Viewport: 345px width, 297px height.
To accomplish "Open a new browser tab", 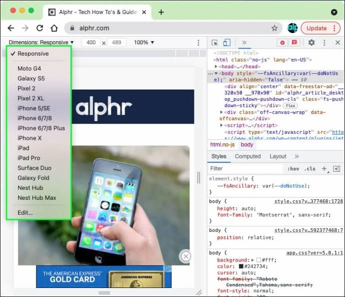I will (x=161, y=12).
